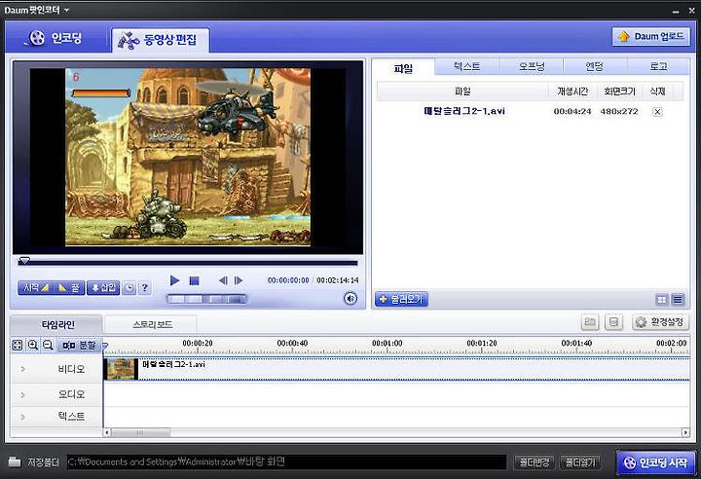Close the Daum 팟인코더 window
The image size is (701, 479).
tap(691, 11)
